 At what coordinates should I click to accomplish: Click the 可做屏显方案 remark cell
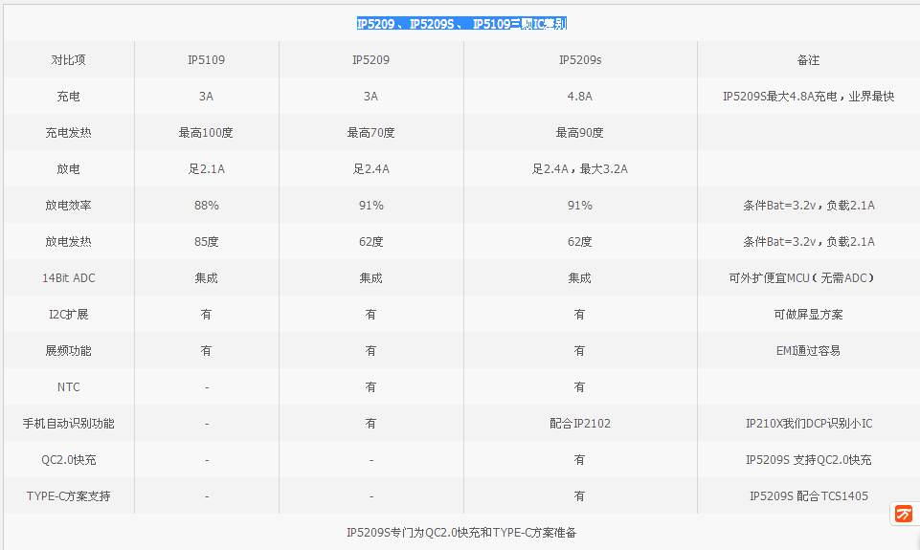808,315
